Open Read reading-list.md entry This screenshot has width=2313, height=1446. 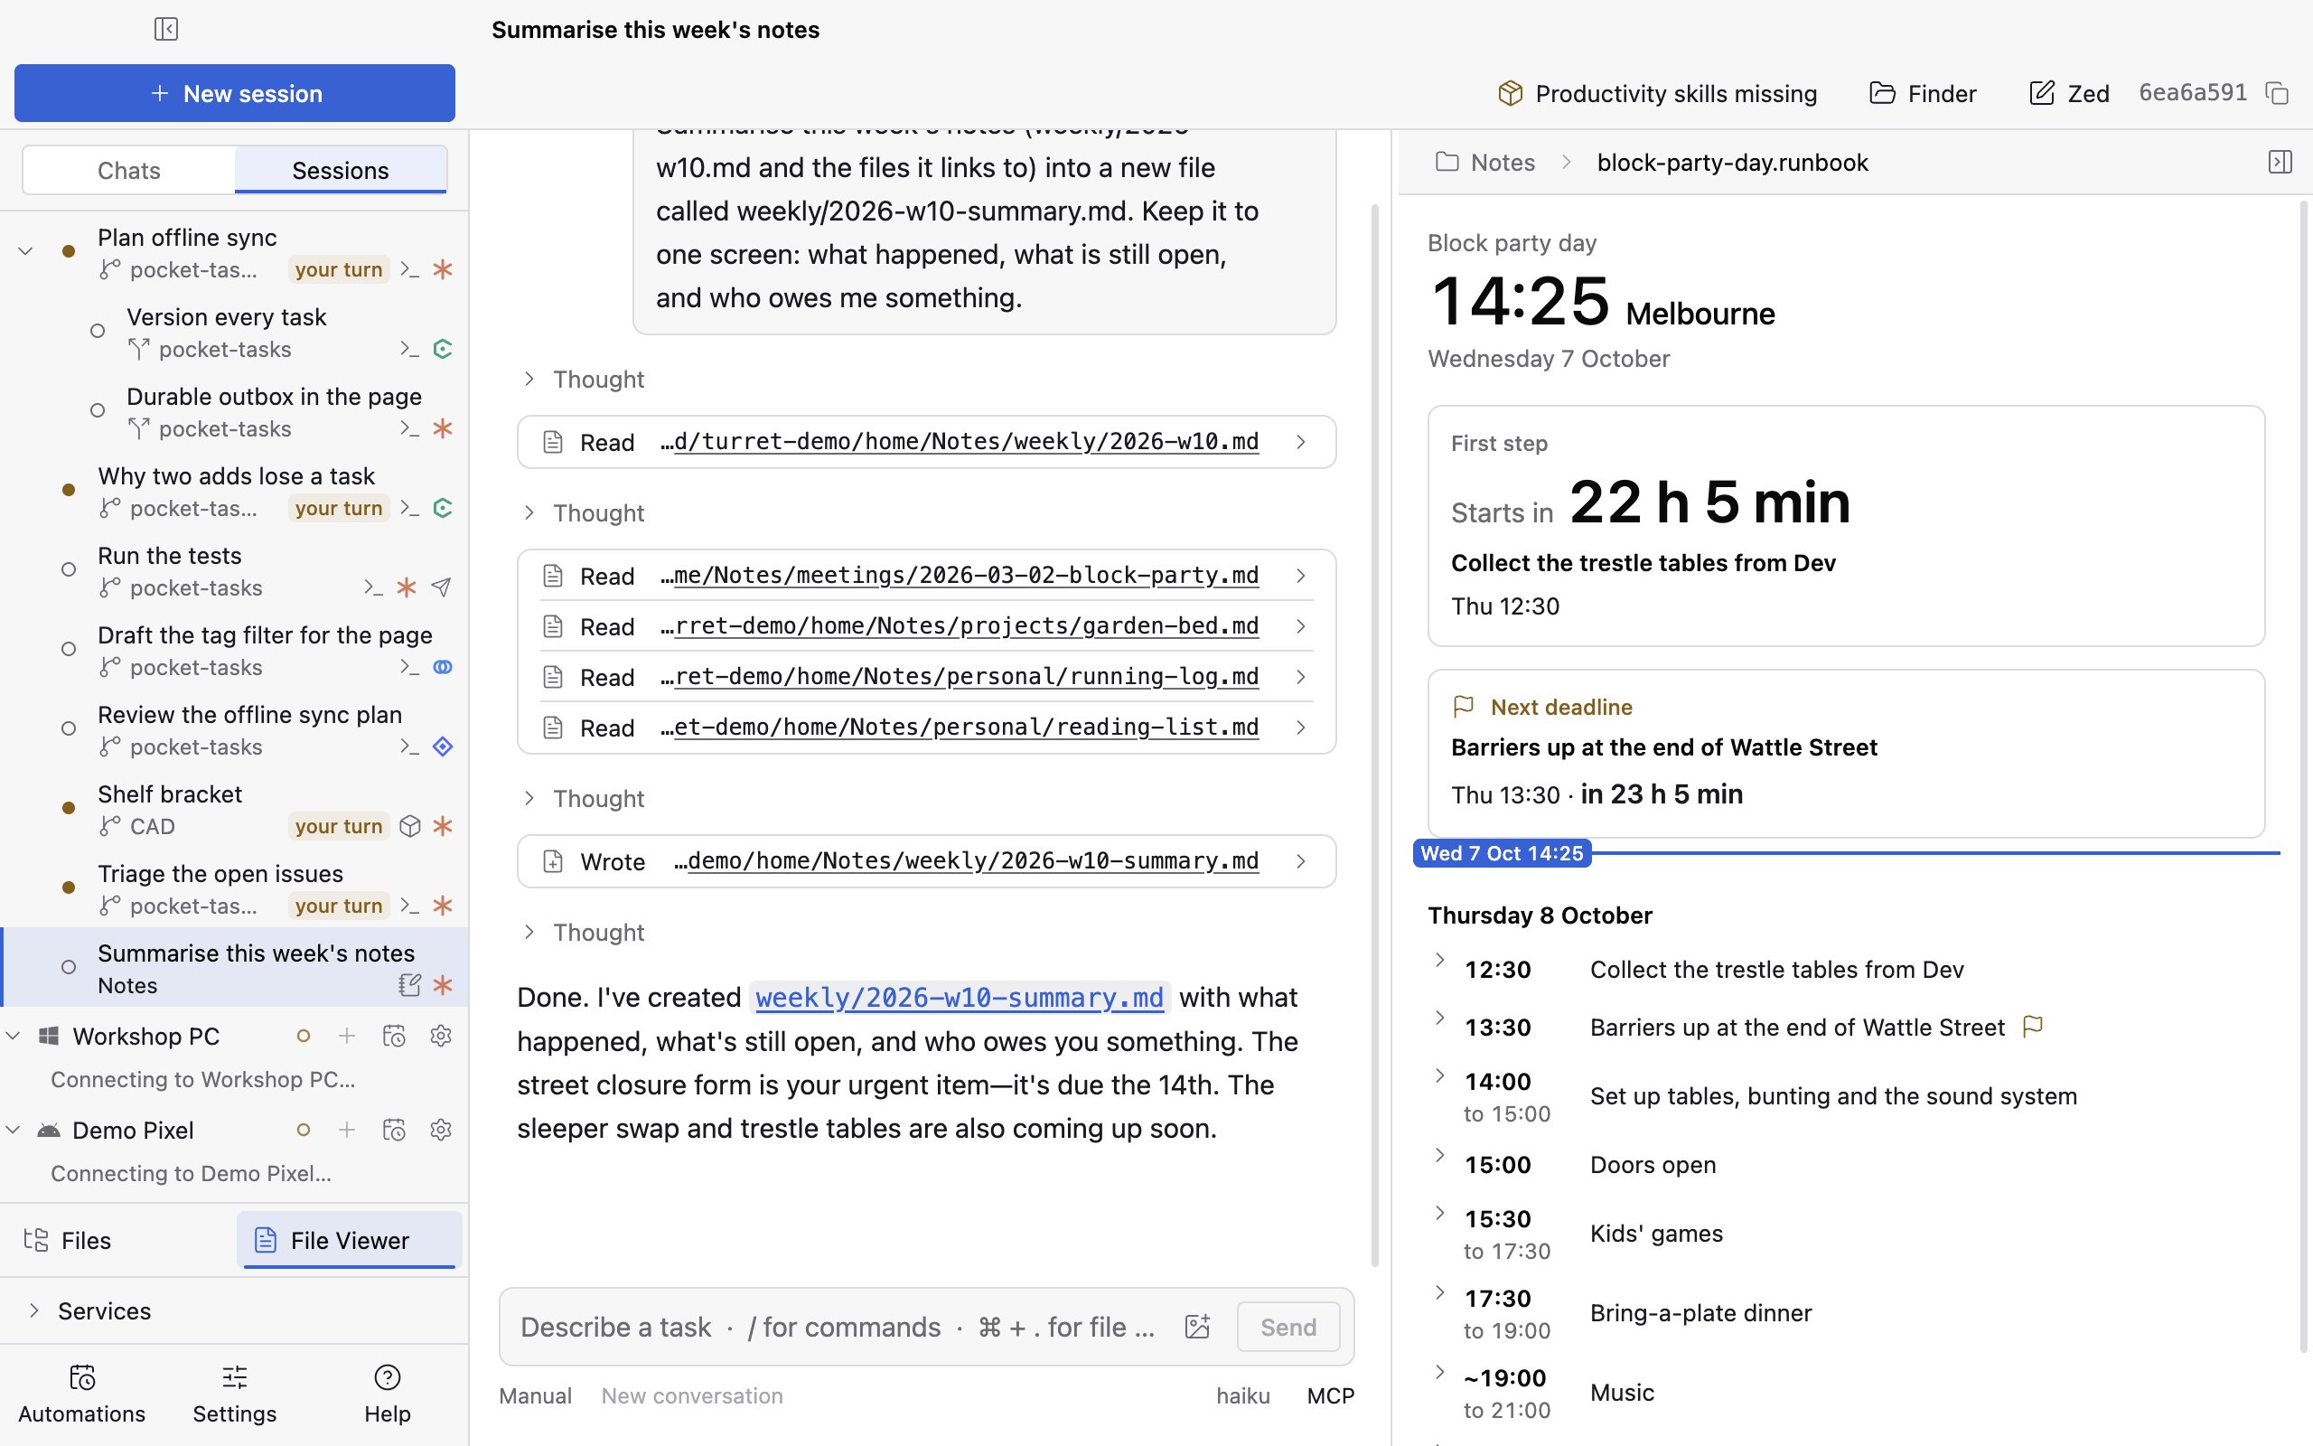pyautogui.click(x=926, y=728)
